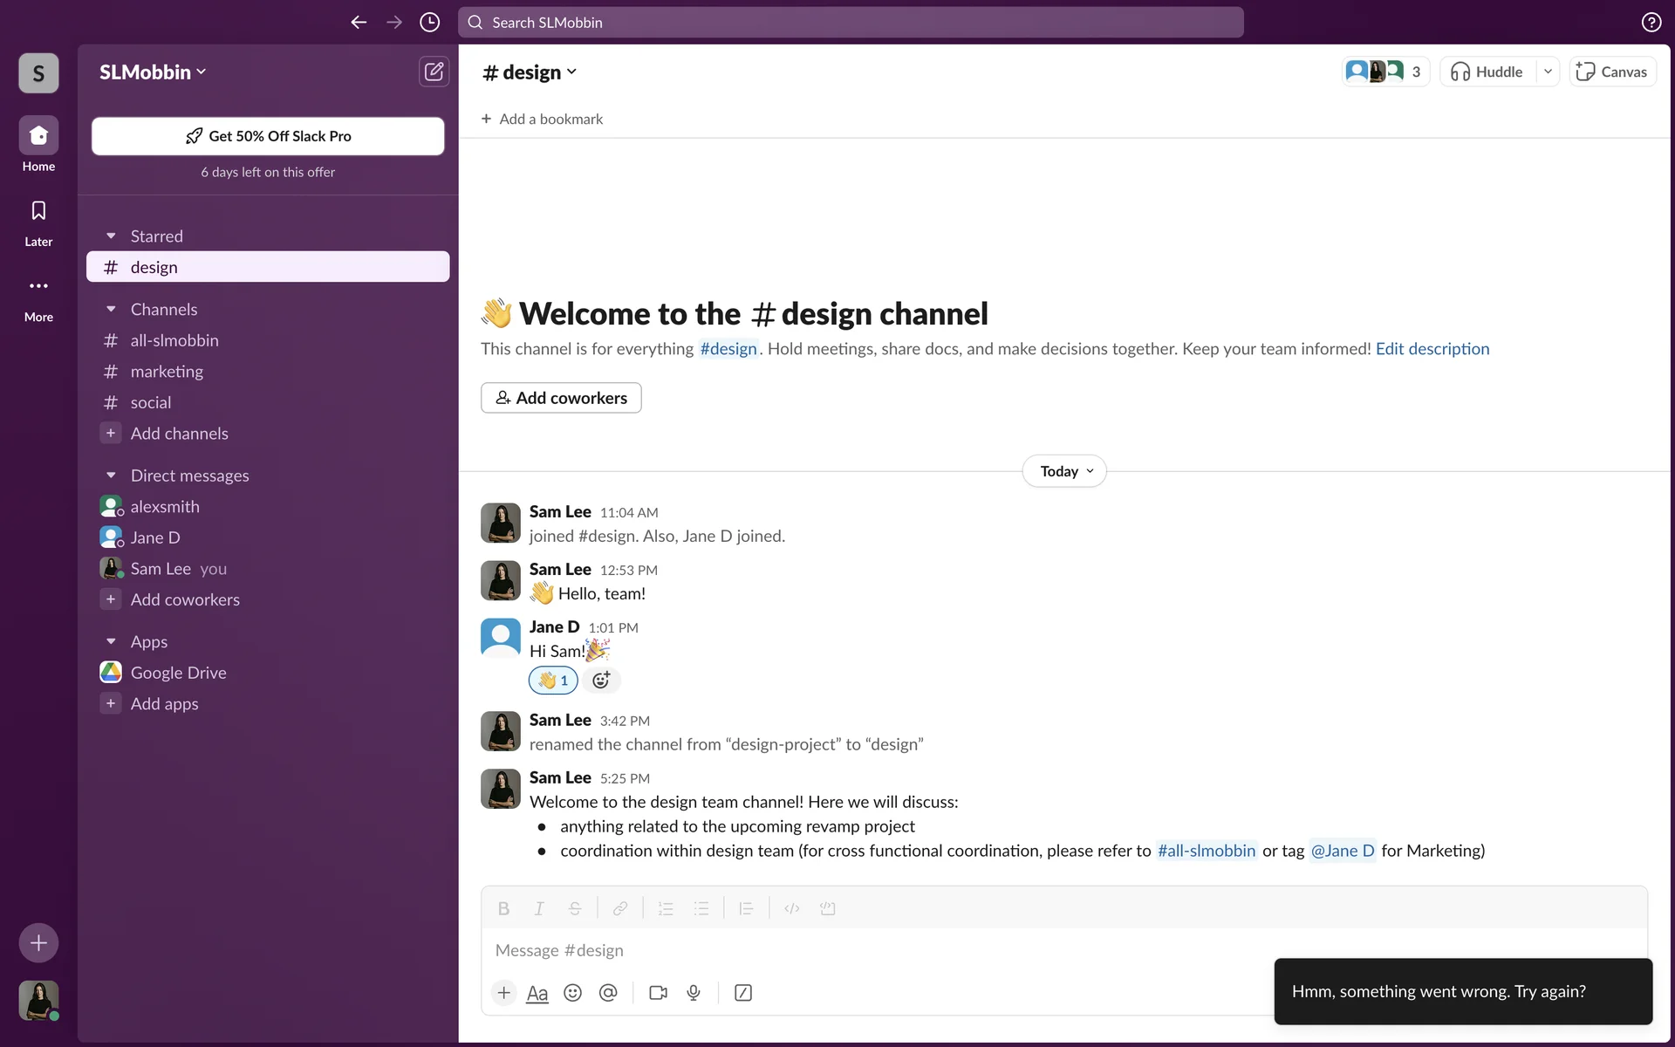
Task: Click the Edit description link
Action: click(1432, 349)
